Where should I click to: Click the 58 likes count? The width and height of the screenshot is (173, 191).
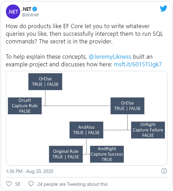pos(18,184)
